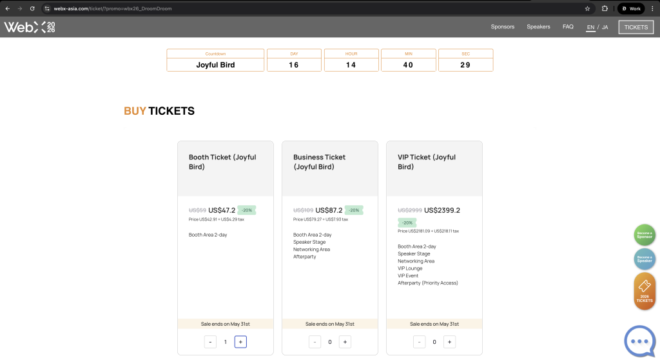Click the Booth Ticket (Joyful Bird) title

pos(222,162)
